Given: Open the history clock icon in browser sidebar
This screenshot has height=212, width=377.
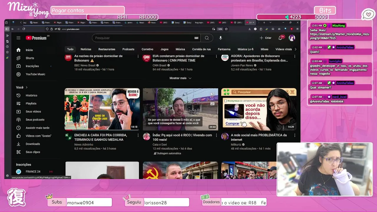Looking at the screenshot, I should (7, 47).
